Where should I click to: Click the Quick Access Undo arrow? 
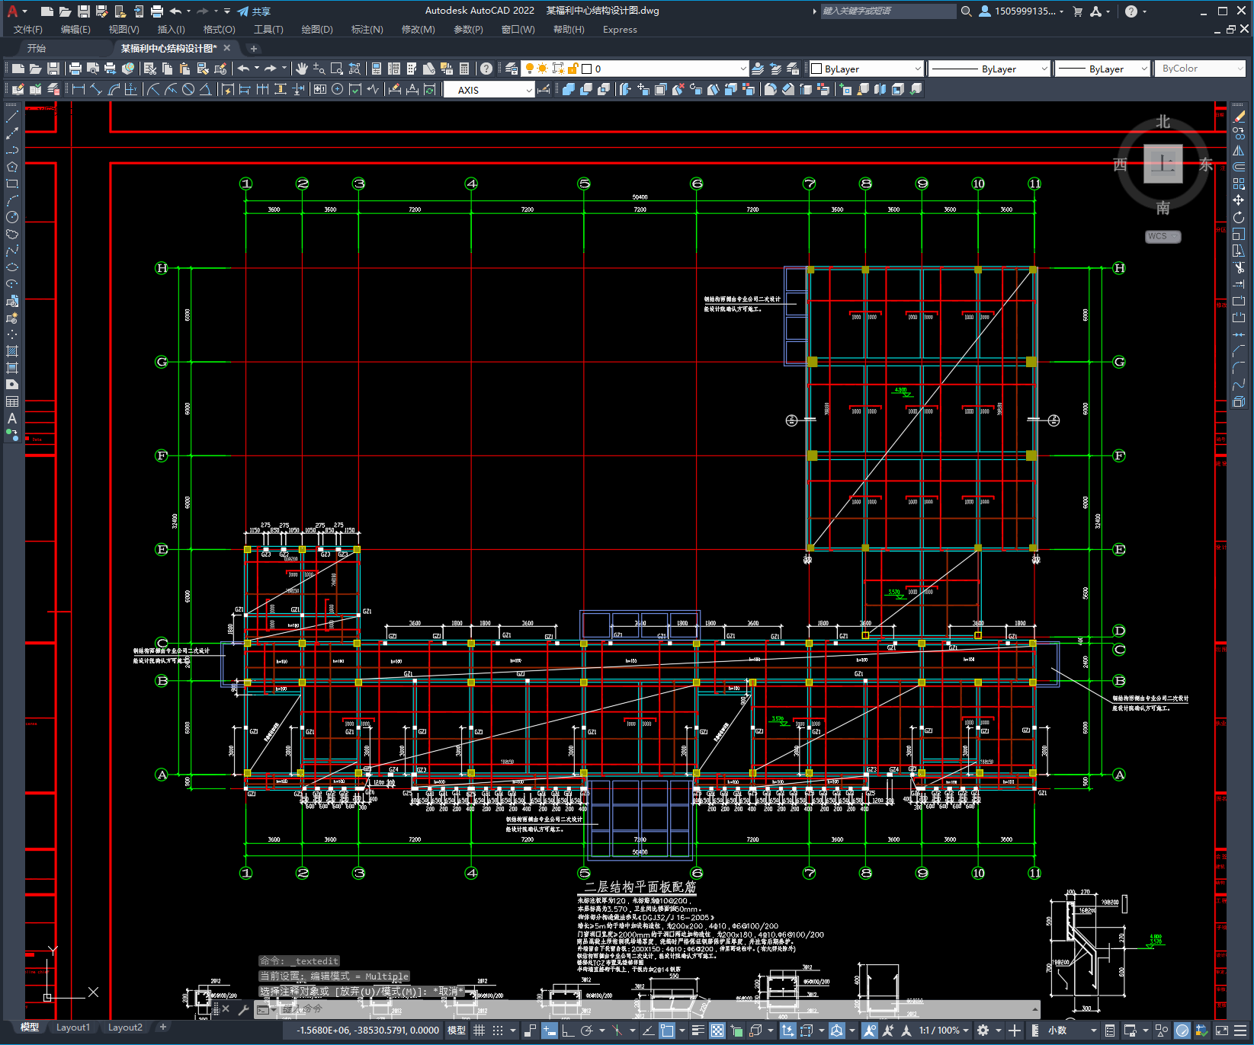176,11
